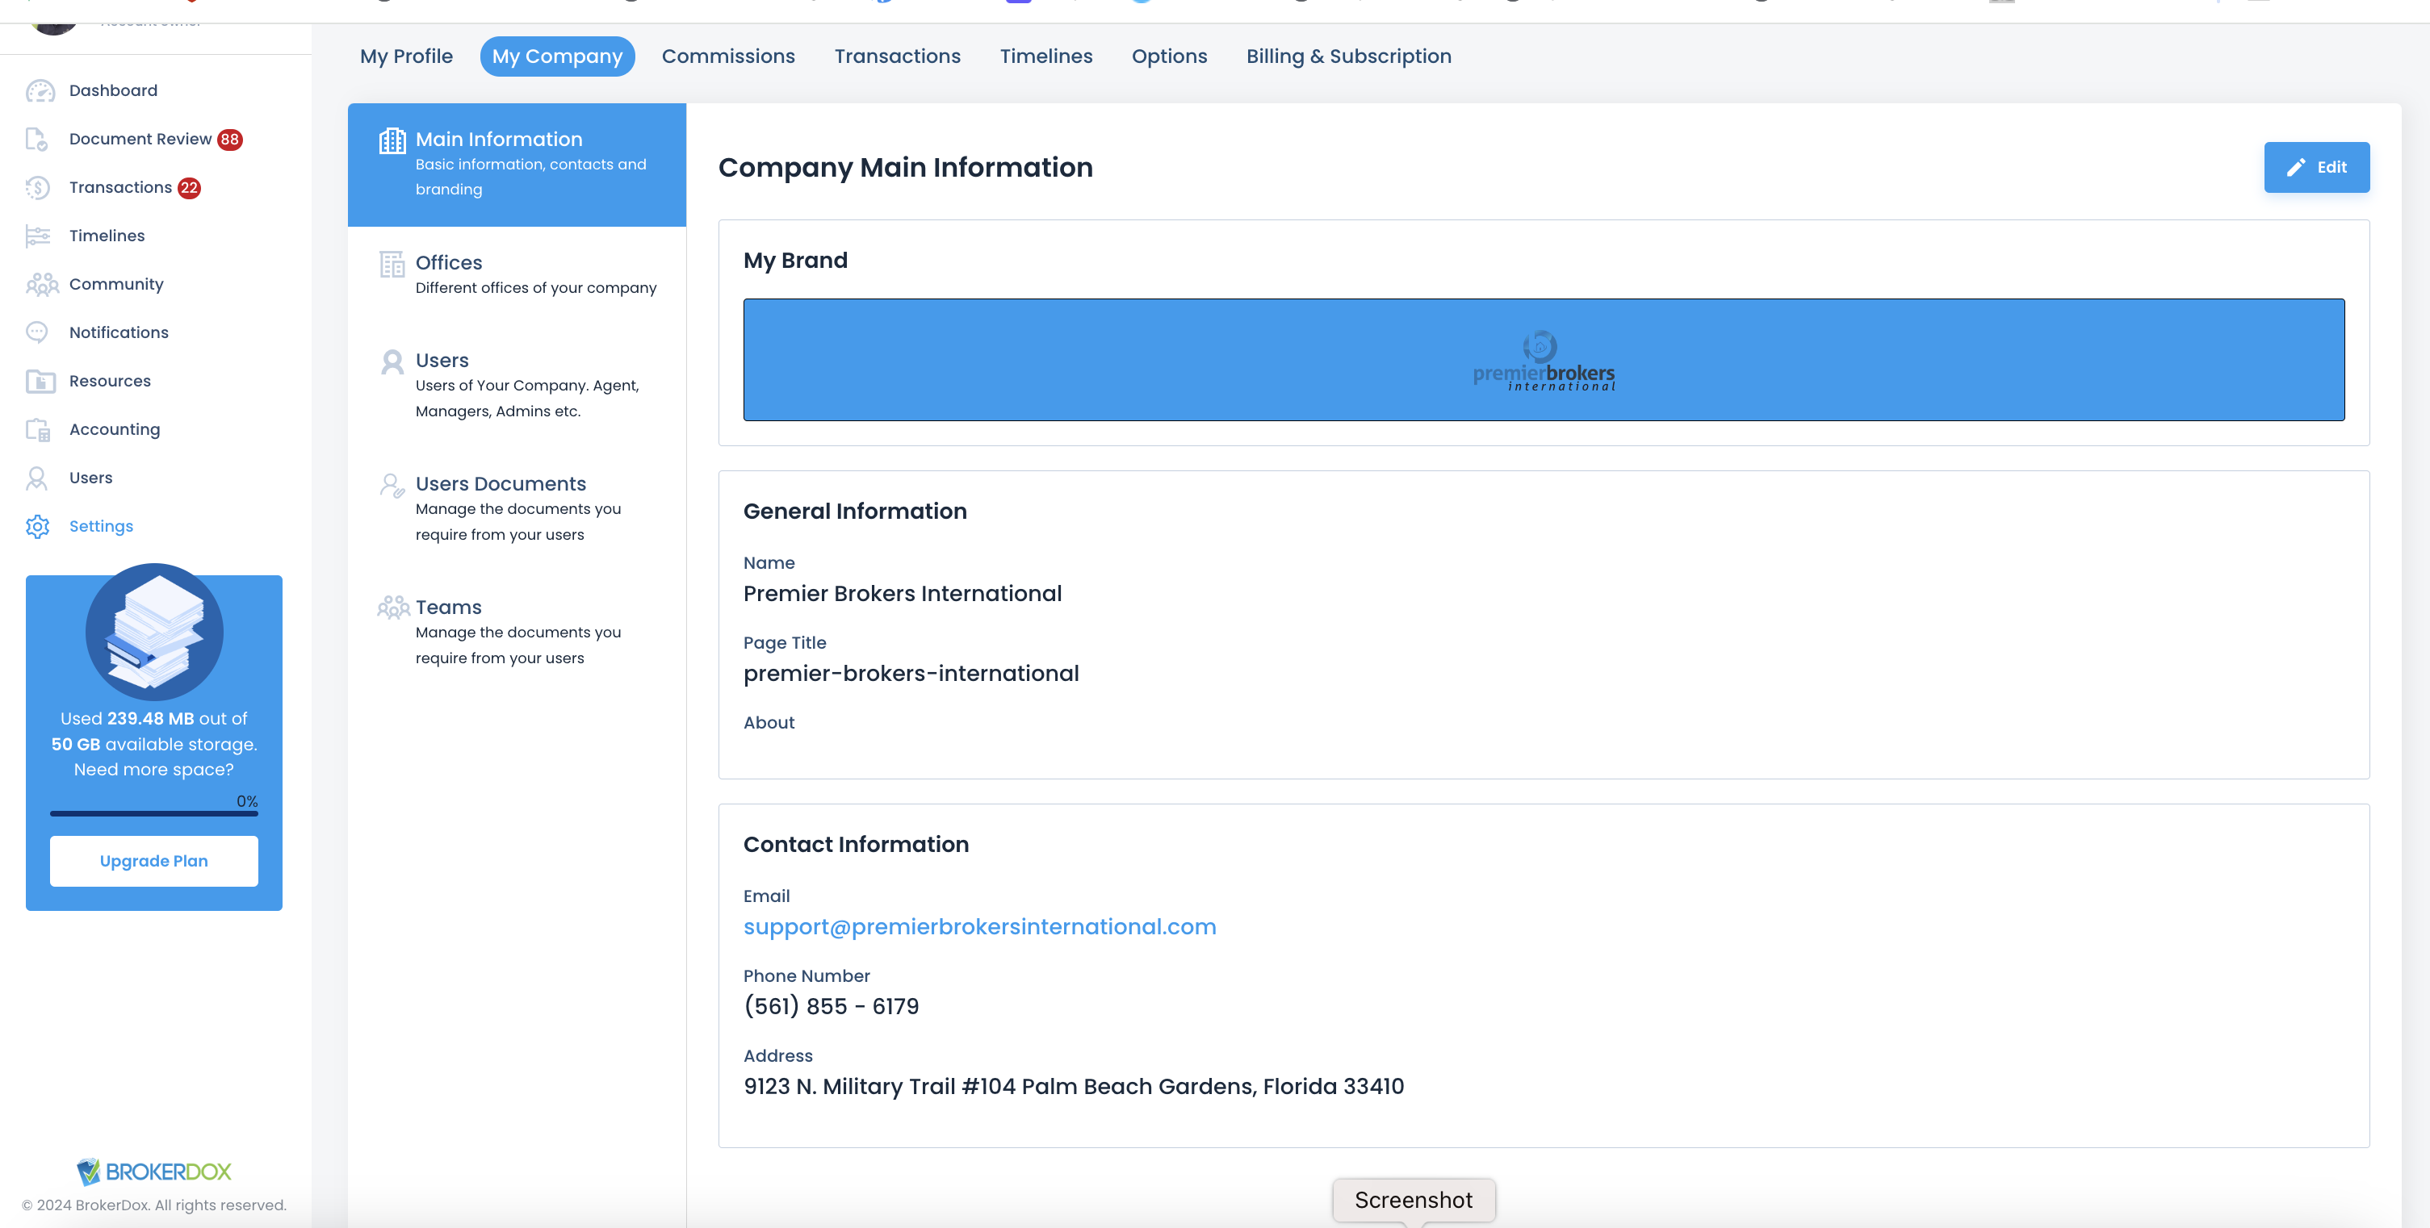Click the Transactions dollar icon in sidebar
Viewport: 2430px width, 1228px height.
coord(37,187)
